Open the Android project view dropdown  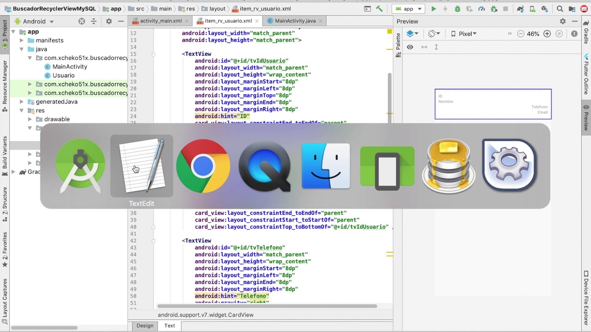point(34,21)
